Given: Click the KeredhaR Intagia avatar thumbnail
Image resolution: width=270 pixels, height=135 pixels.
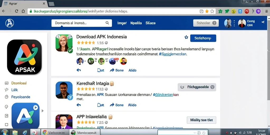Looking at the screenshot, I should 64,90.
